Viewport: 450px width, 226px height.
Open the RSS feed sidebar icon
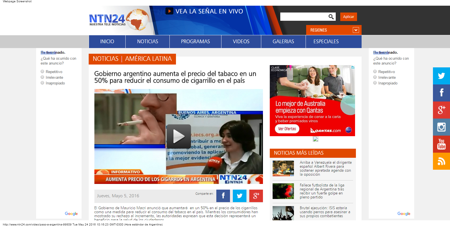[x=441, y=161]
